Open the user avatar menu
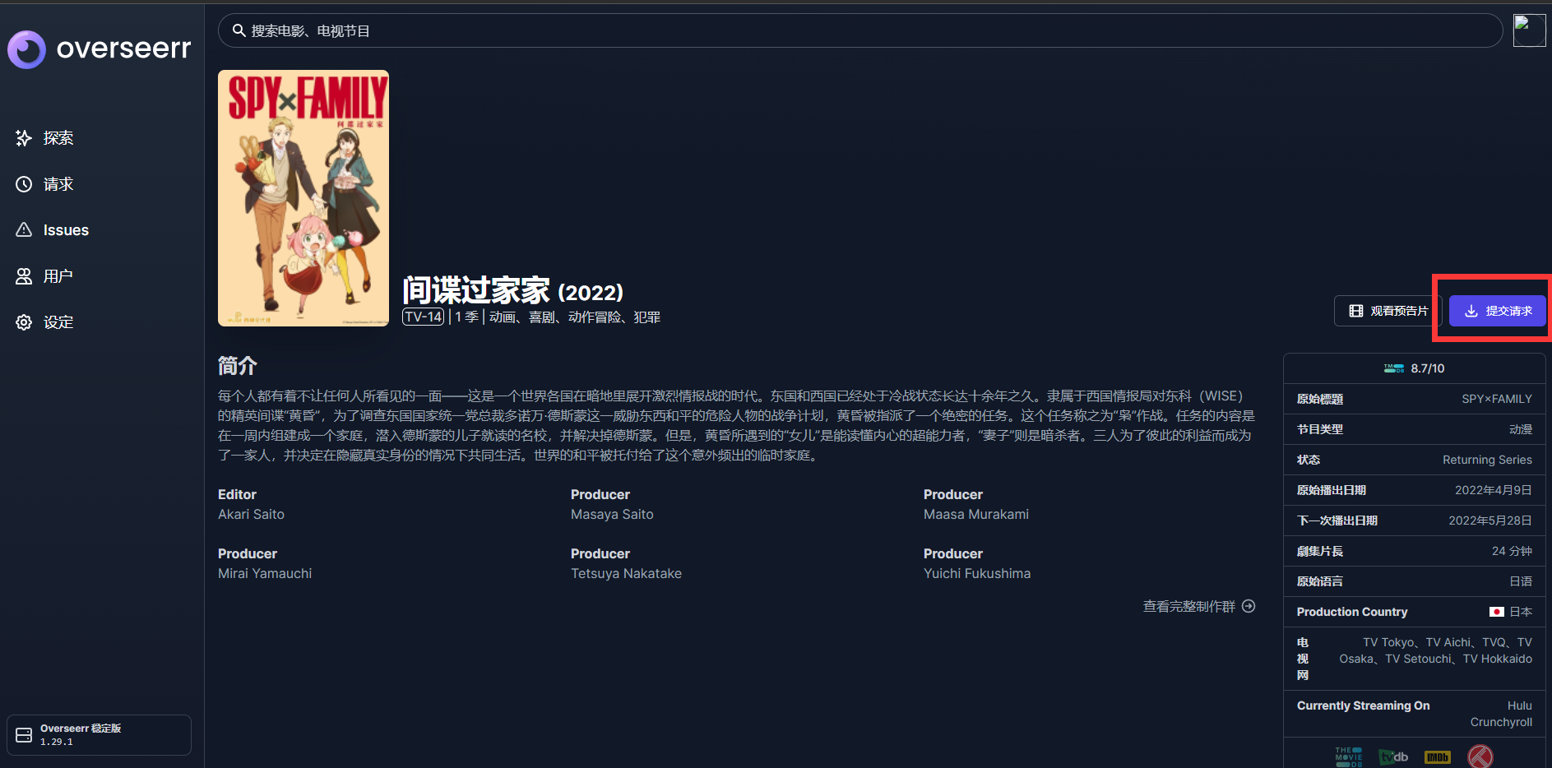This screenshot has width=1552, height=768. pos(1529,31)
